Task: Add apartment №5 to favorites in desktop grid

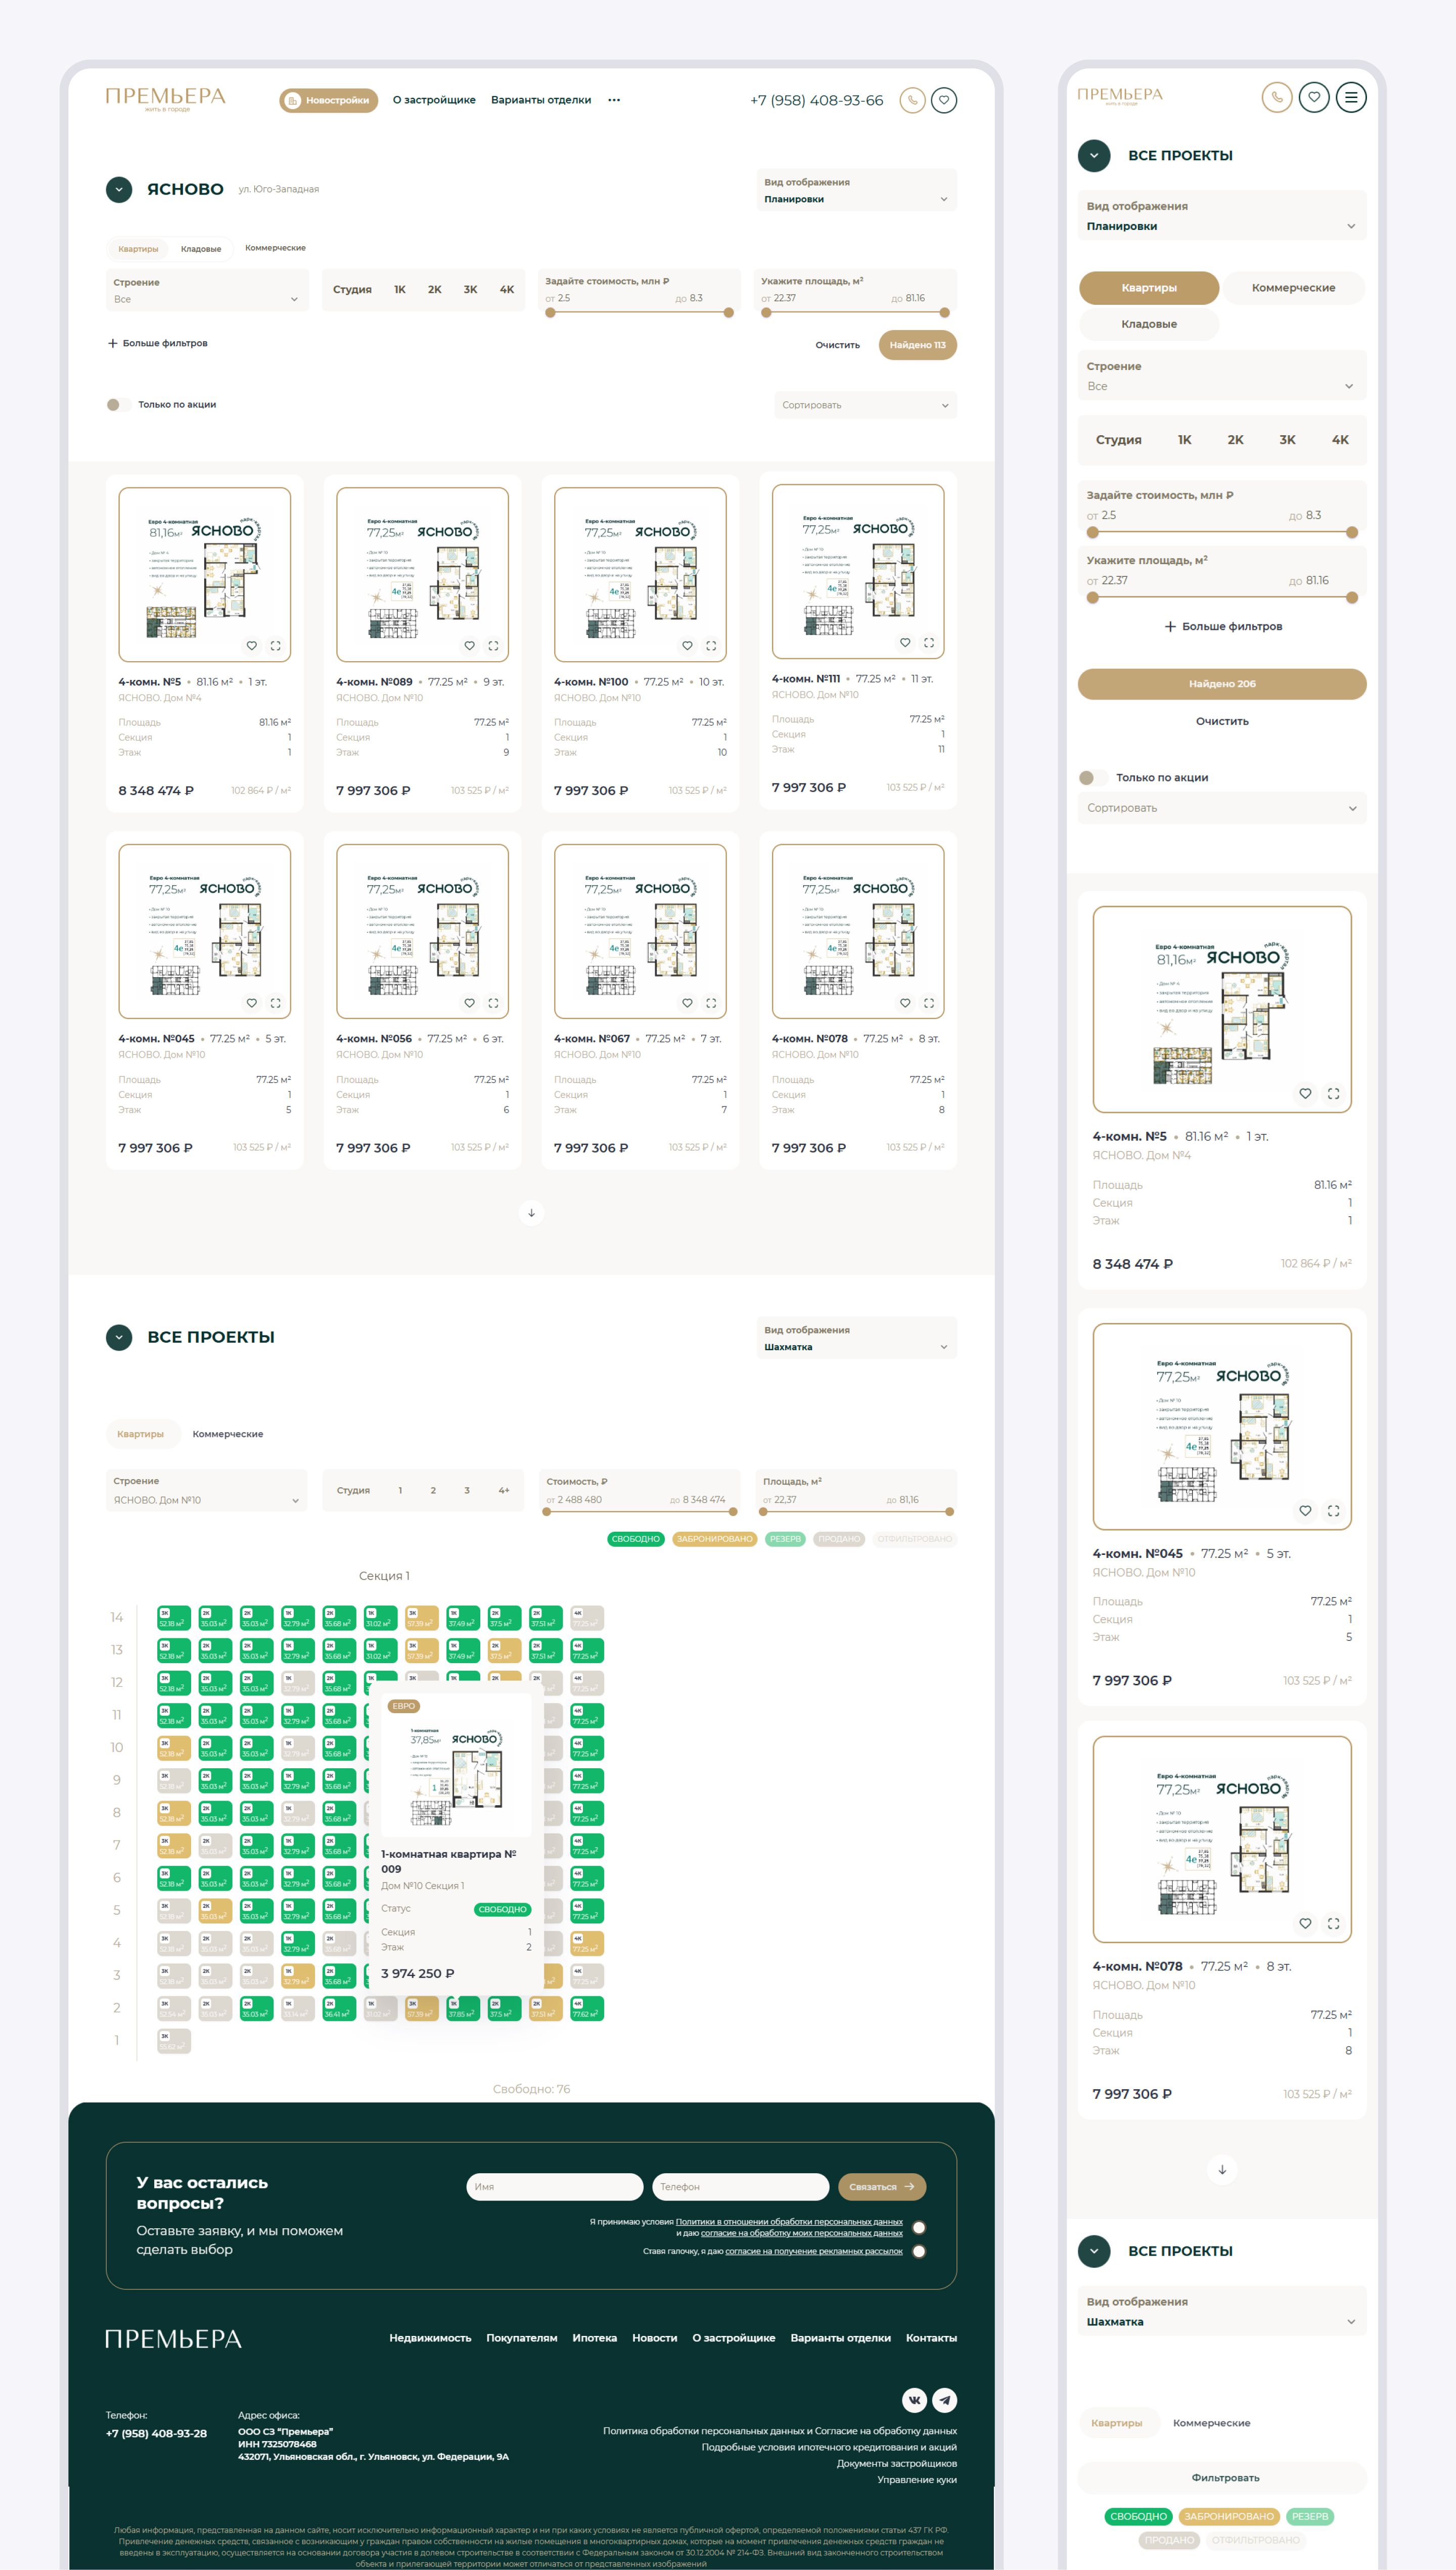Action: (x=252, y=646)
